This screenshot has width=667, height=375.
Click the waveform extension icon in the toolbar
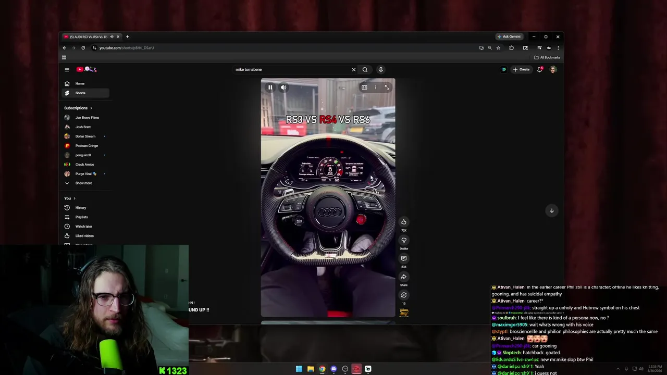[549, 48]
